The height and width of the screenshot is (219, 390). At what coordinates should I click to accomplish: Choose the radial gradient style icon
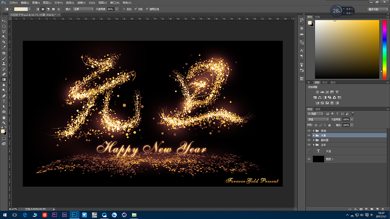pyautogui.click(x=43, y=9)
